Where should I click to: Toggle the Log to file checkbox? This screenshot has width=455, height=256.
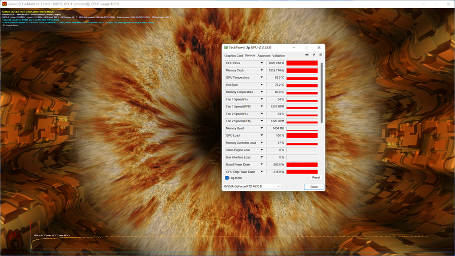[x=227, y=178]
